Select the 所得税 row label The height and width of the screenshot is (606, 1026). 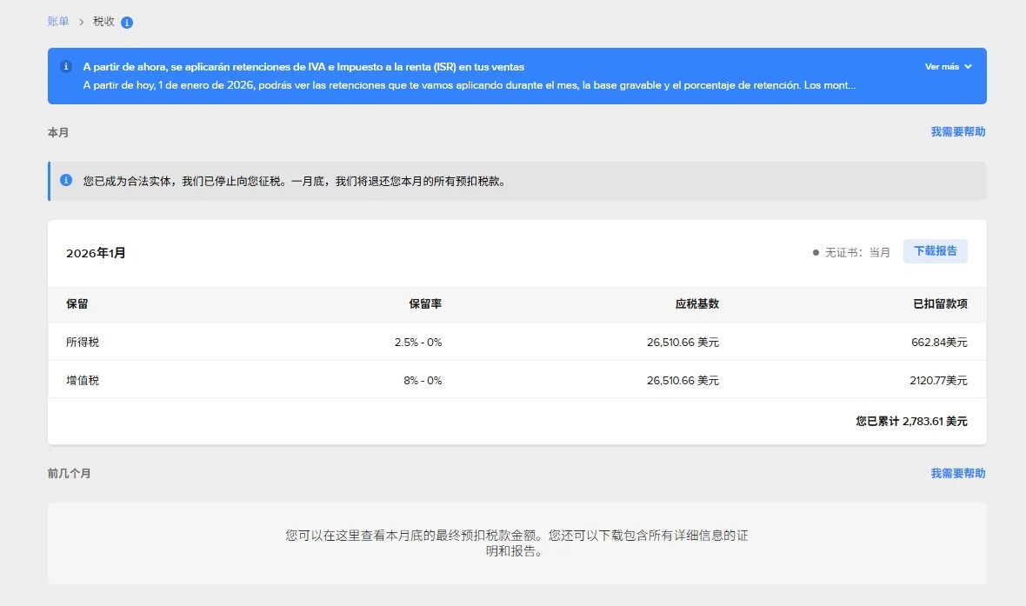pos(83,343)
